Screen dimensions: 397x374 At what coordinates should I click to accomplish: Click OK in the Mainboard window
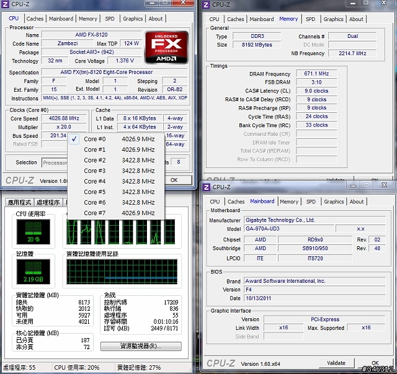click(x=375, y=363)
